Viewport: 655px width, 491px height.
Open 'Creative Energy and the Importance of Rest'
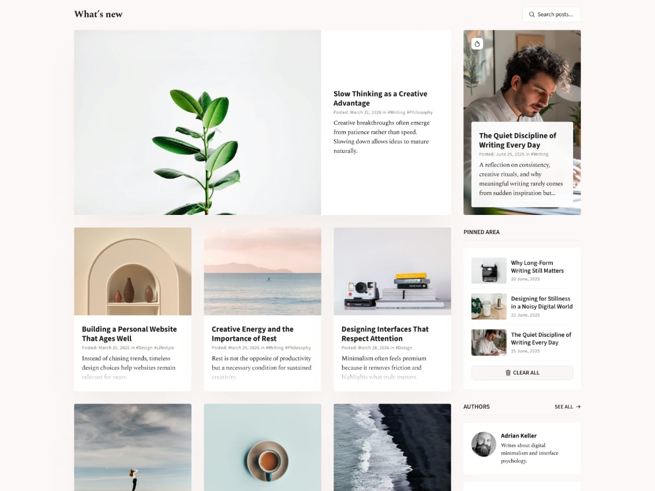point(253,334)
